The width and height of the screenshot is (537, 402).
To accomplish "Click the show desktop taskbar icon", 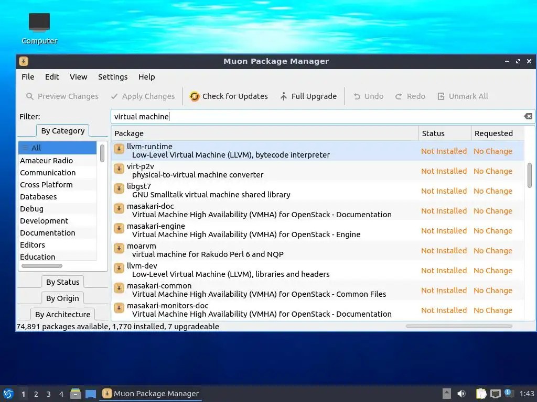I will (91, 394).
